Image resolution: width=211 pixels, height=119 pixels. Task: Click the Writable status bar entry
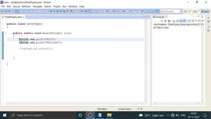pos(102,109)
